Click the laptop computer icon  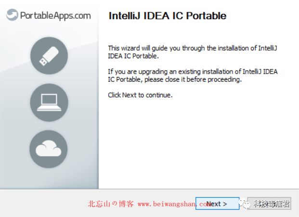[x=49, y=102]
